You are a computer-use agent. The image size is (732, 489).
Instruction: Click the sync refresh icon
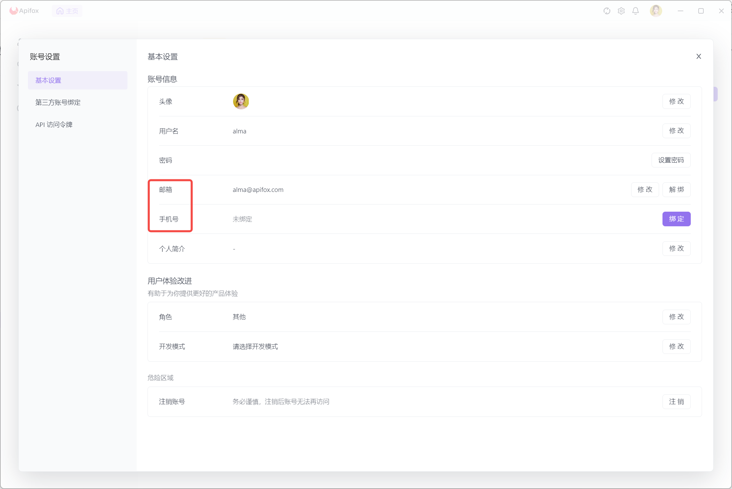point(607,11)
